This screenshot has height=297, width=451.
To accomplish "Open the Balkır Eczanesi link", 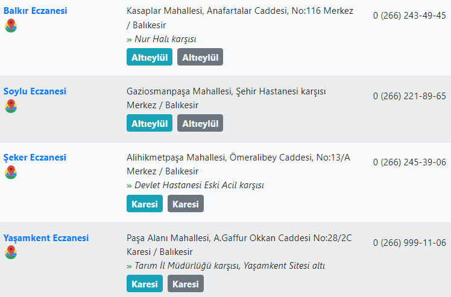I will [35, 11].
